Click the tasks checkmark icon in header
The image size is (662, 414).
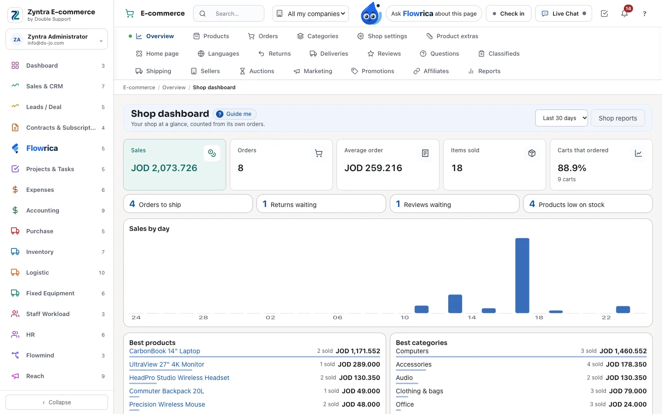click(605, 14)
